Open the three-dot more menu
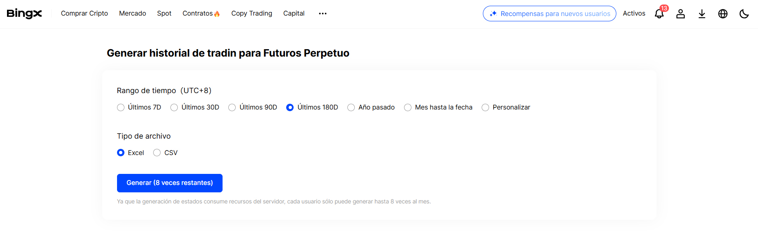 coord(323,14)
